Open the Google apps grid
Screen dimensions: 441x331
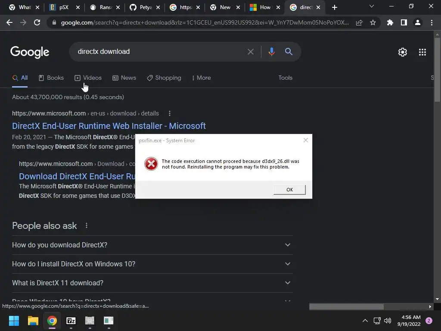tap(422, 52)
